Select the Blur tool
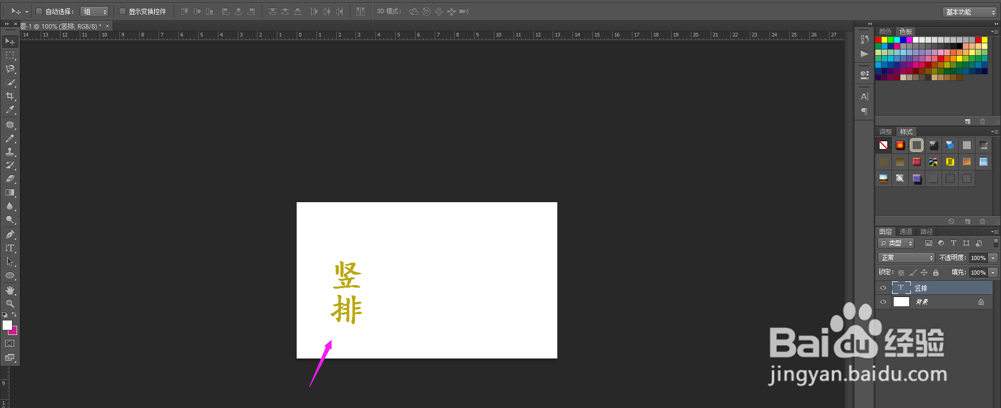Image resolution: width=1001 pixels, height=408 pixels. tap(10, 206)
